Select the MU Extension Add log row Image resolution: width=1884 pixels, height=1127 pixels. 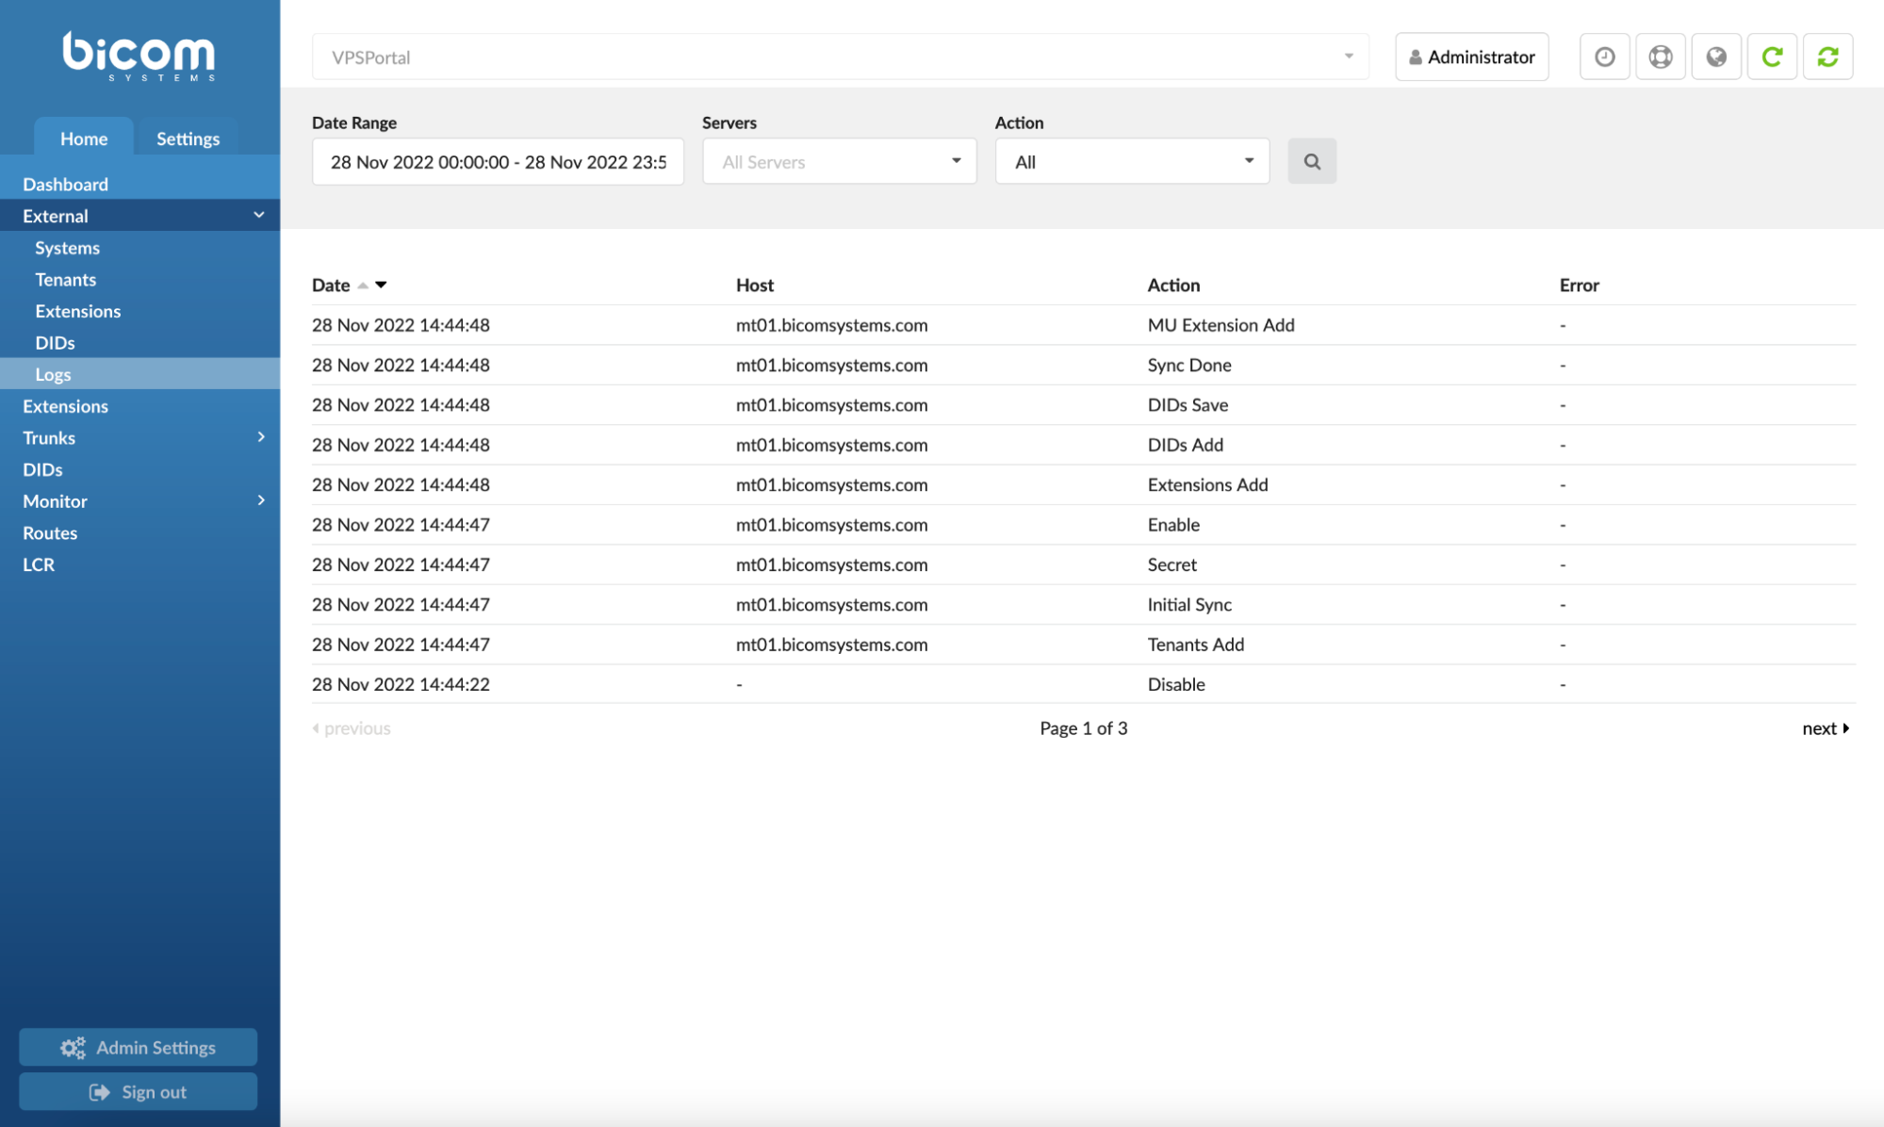1084,324
